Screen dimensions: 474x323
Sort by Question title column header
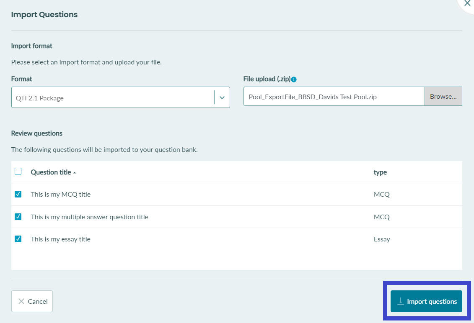click(x=53, y=172)
